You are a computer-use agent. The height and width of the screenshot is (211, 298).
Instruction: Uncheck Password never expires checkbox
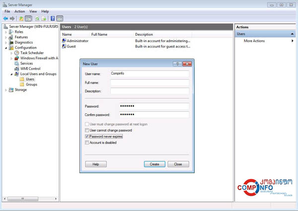[87, 137]
